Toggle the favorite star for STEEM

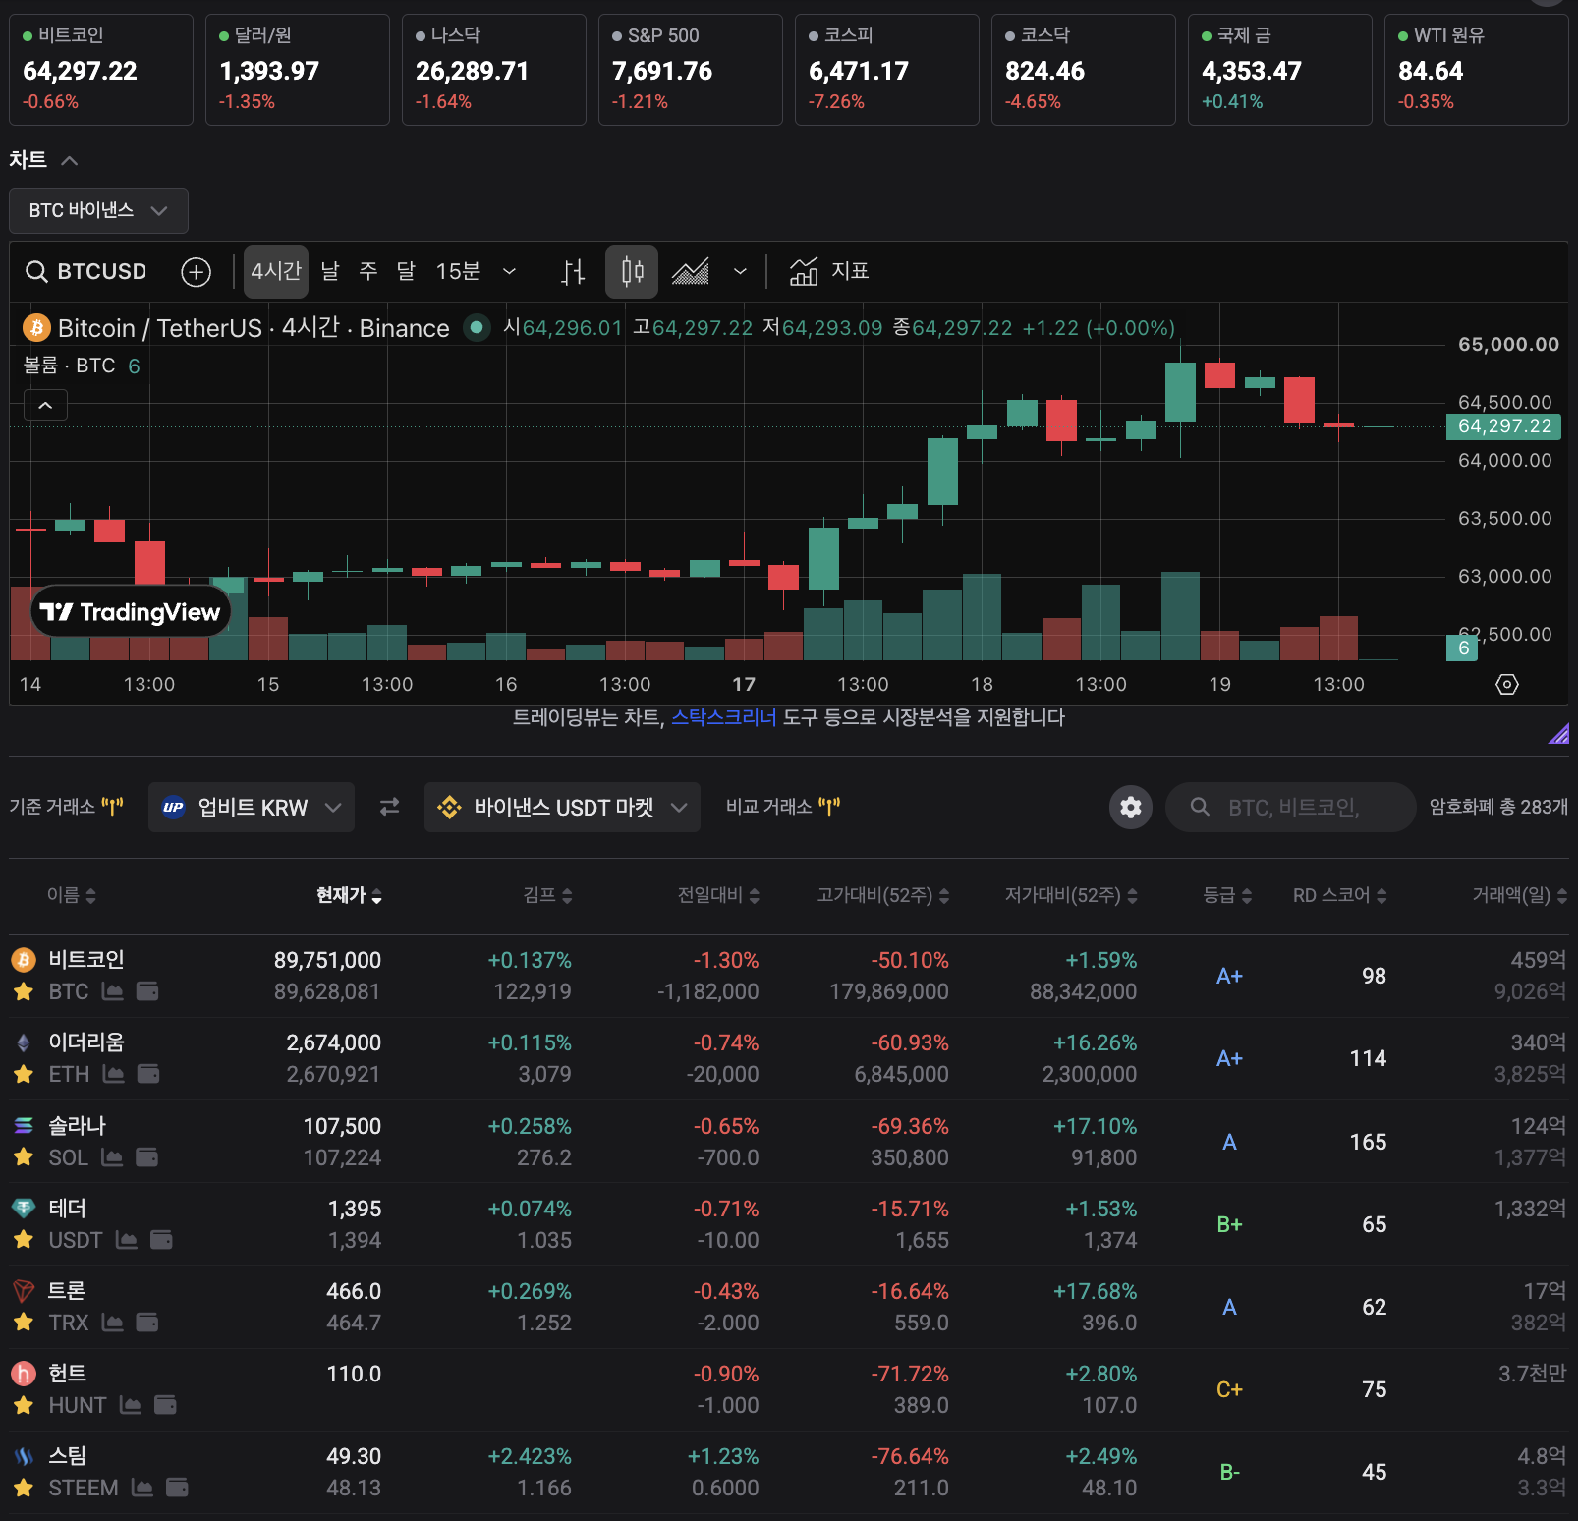(24, 1488)
